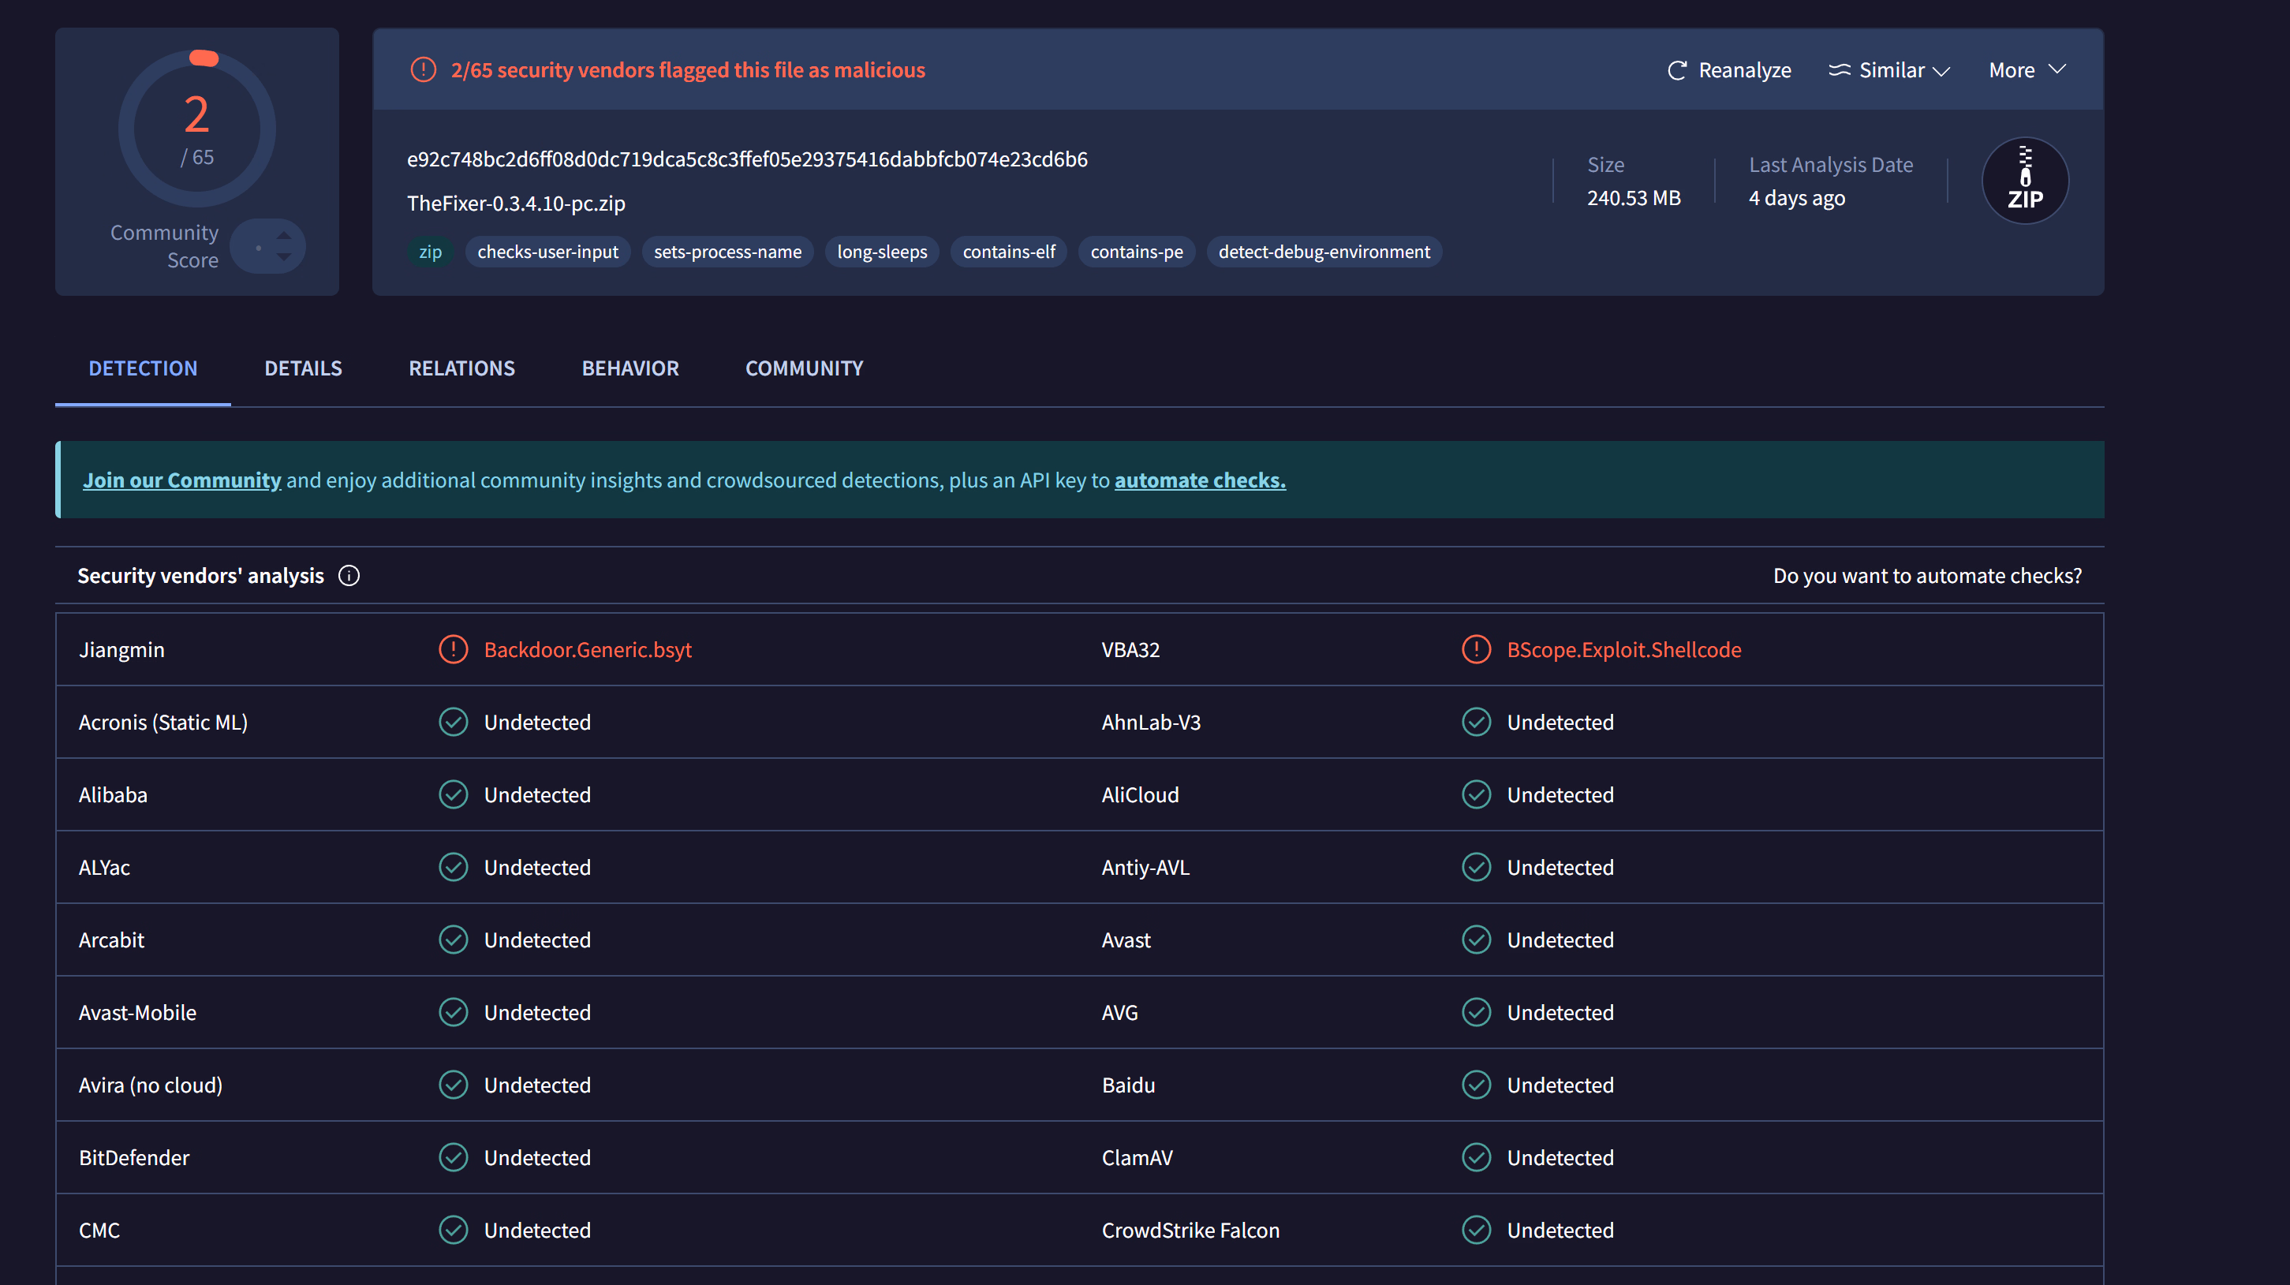Upvote the community score
Viewport: 2290px width, 1285px height.
[x=283, y=236]
